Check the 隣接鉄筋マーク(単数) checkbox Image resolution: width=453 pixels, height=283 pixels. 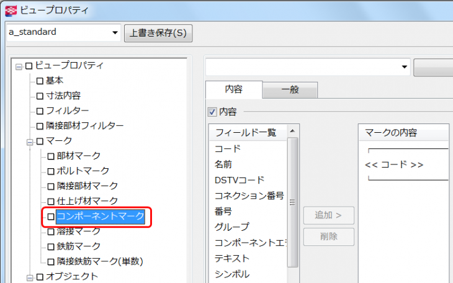(x=51, y=262)
